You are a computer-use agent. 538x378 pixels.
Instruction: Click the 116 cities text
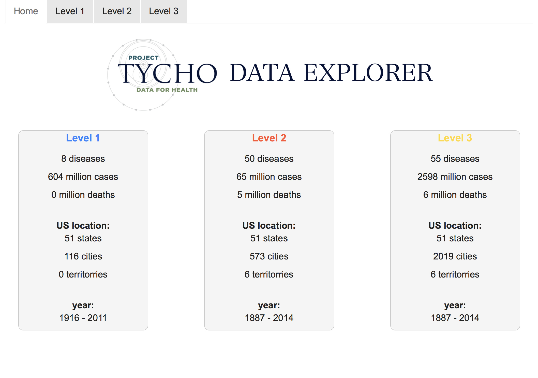tap(83, 256)
